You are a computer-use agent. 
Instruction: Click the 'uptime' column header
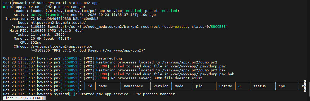(x=225, y=86)
